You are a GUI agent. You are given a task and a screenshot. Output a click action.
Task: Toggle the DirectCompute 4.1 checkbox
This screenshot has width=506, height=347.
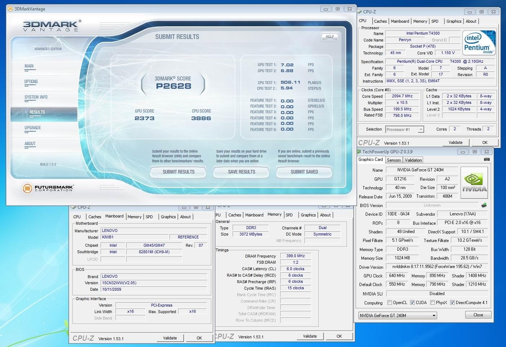(x=452, y=303)
